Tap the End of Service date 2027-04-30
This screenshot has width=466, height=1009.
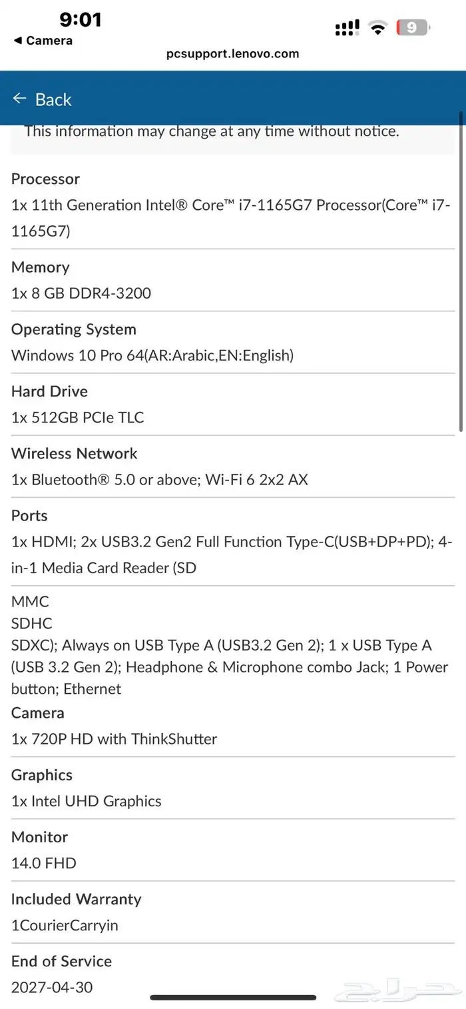click(x=52, y=987)
